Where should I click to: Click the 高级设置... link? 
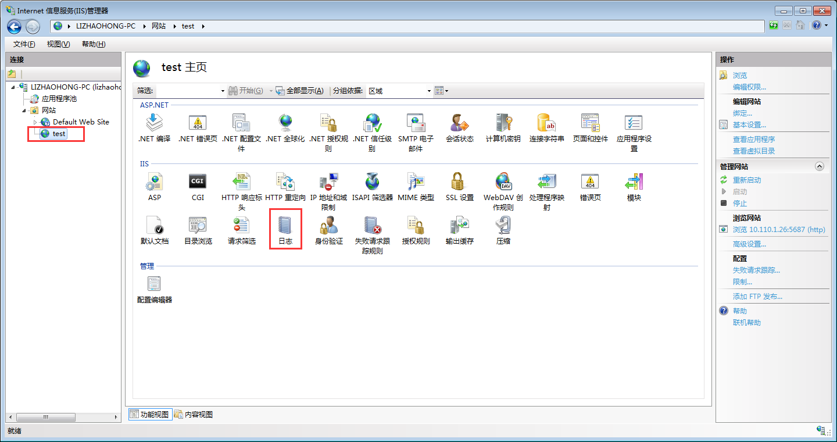749,244
